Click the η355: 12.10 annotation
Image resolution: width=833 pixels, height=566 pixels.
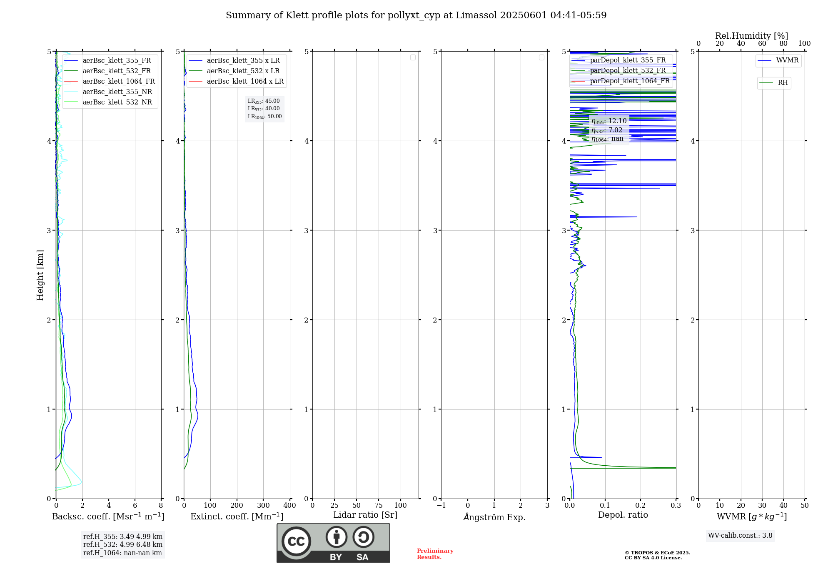pos(609,121)
